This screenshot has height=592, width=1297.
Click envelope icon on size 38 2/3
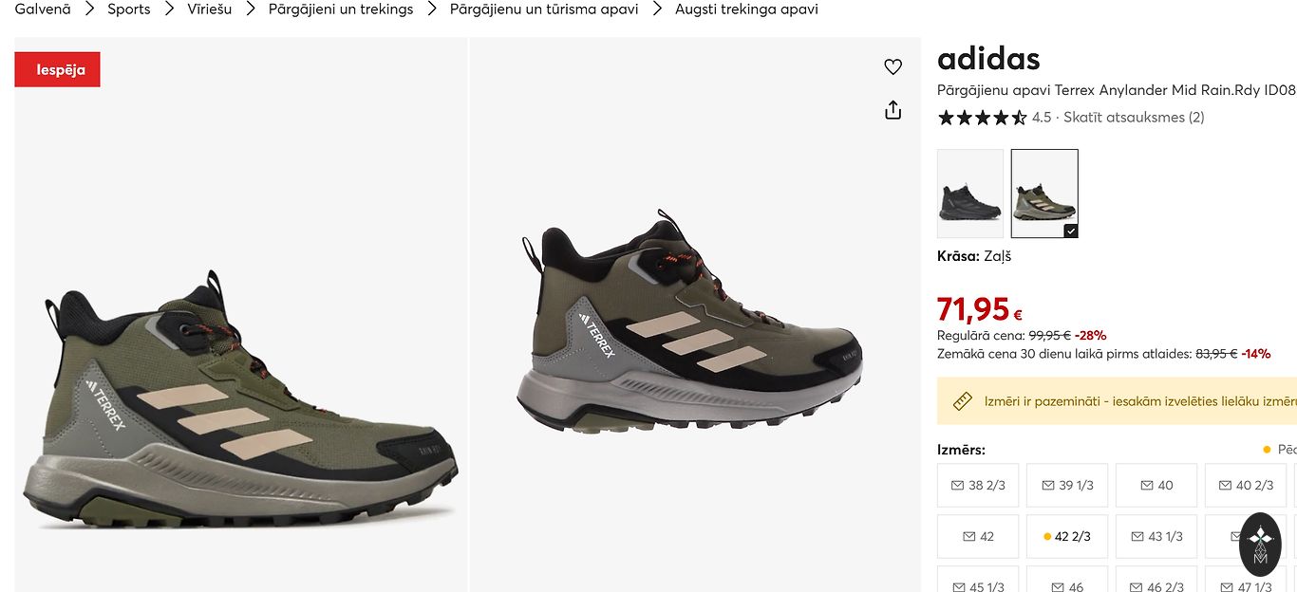click(x=957, y=485)
